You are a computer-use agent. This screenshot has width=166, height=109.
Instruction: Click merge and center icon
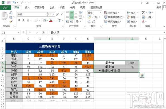click(81, 17)
